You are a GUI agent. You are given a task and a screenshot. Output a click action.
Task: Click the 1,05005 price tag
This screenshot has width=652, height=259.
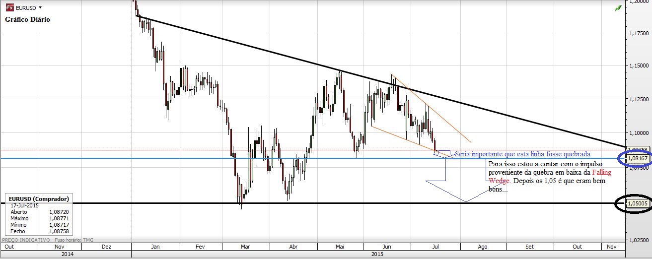point(639,203)
